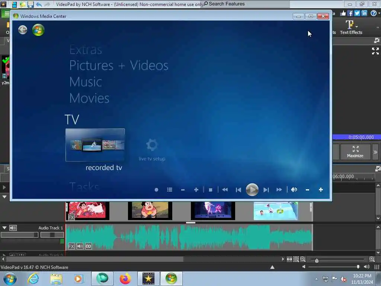This screenshot has height=286, width=381.
Task: Click the green Windows Media Center start logo
Action: pos(38,30)
